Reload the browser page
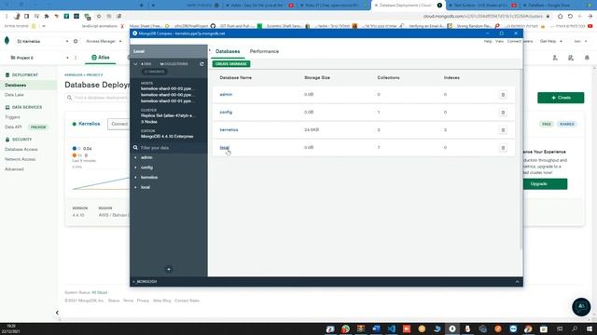Viewport: 597px width, 335px height. point(570,17)
